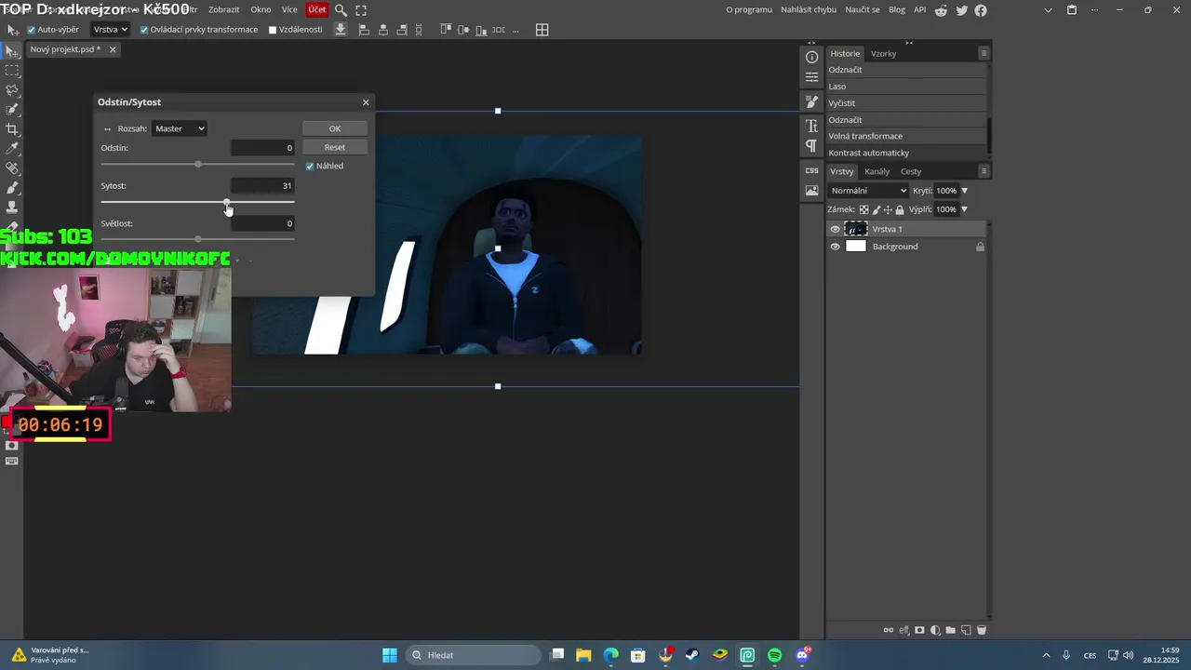This screenshot has width=1191, height=670.
Task: Select the Rectangular Marquee tool
Action: [12, 70]
